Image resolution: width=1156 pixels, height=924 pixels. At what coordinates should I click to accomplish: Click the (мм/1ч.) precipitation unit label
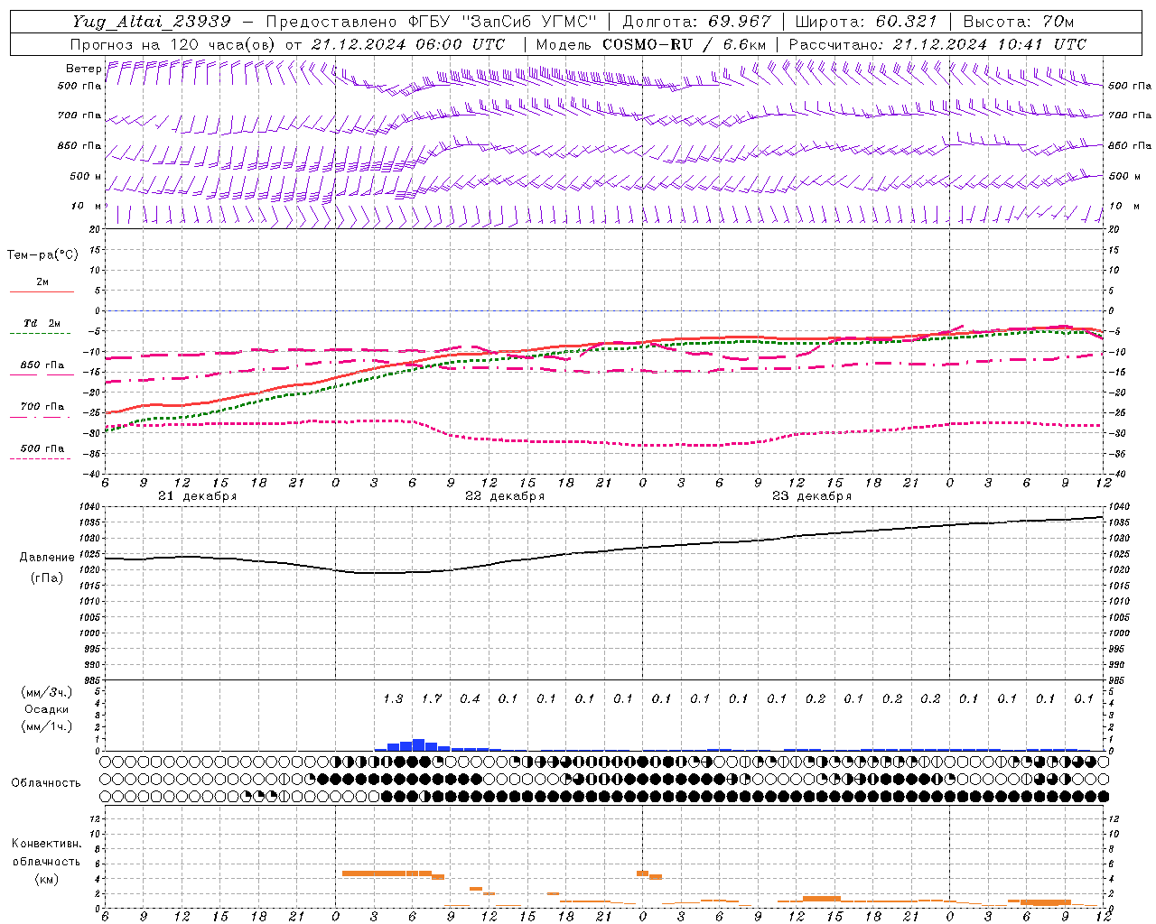pos(47,726)
